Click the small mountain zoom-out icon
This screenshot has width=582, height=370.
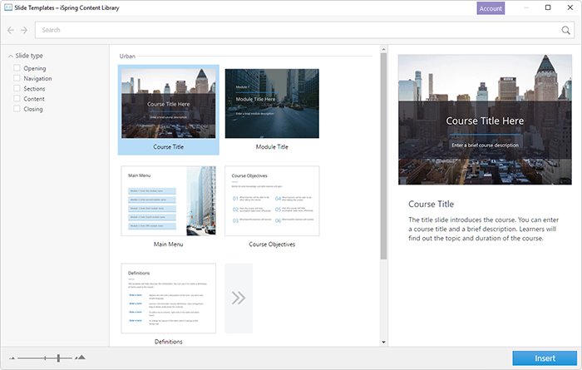(x=12, y=358)
